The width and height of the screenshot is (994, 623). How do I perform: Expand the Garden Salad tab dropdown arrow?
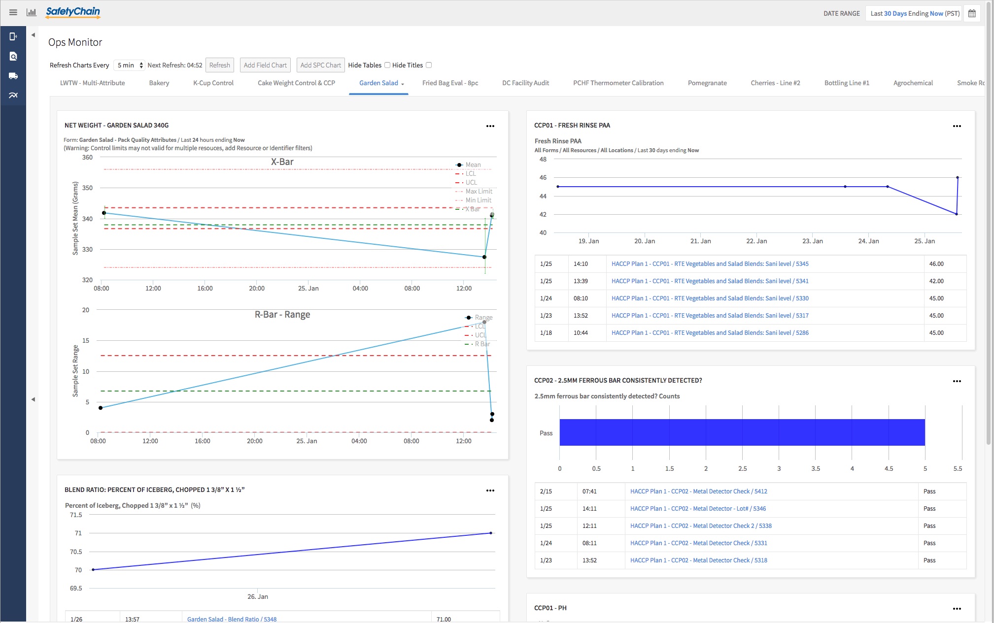coord(403,84)
